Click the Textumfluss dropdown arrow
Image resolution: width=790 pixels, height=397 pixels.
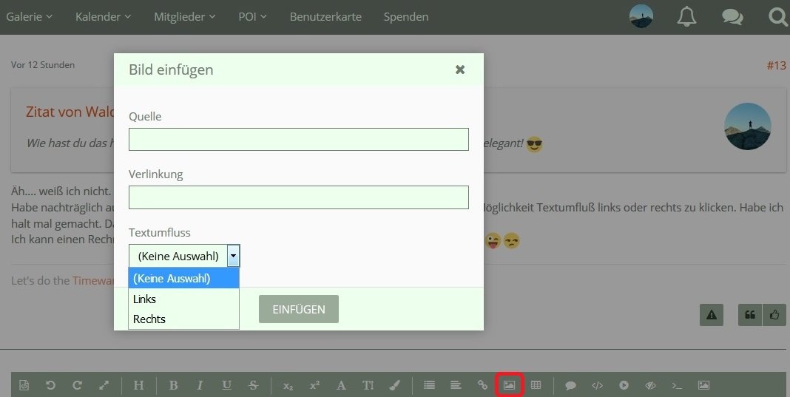[233, 256]
